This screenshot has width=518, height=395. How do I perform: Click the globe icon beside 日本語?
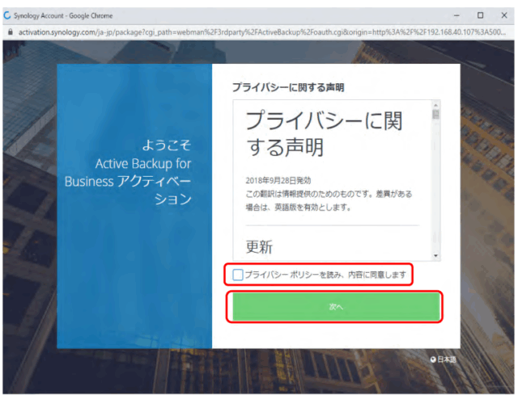pyautogui.click(x=433, y=359)
